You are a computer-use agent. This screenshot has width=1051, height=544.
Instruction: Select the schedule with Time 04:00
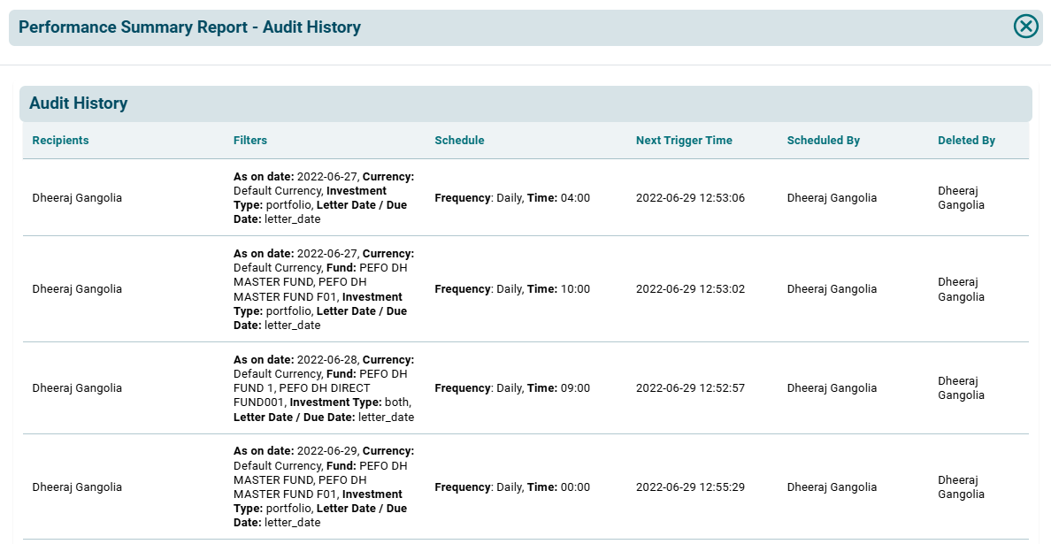(511, 198)
